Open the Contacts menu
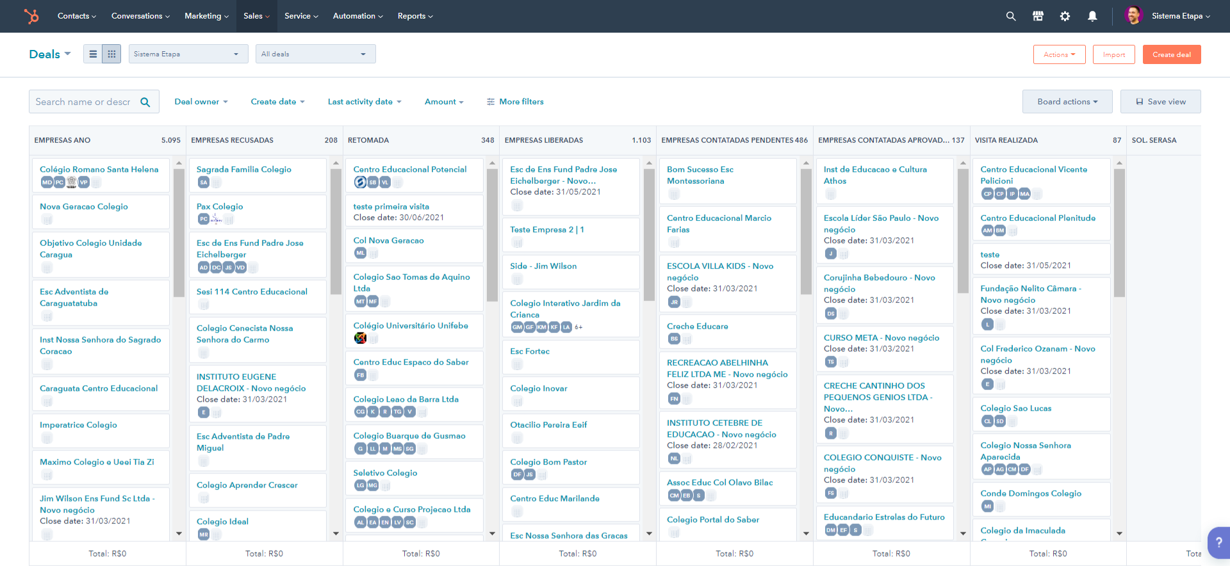 coord(77,16)
